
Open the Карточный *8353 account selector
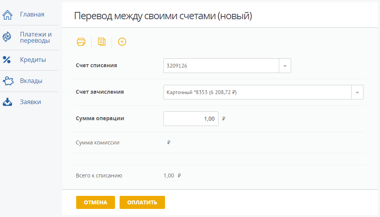pos(263,92)
